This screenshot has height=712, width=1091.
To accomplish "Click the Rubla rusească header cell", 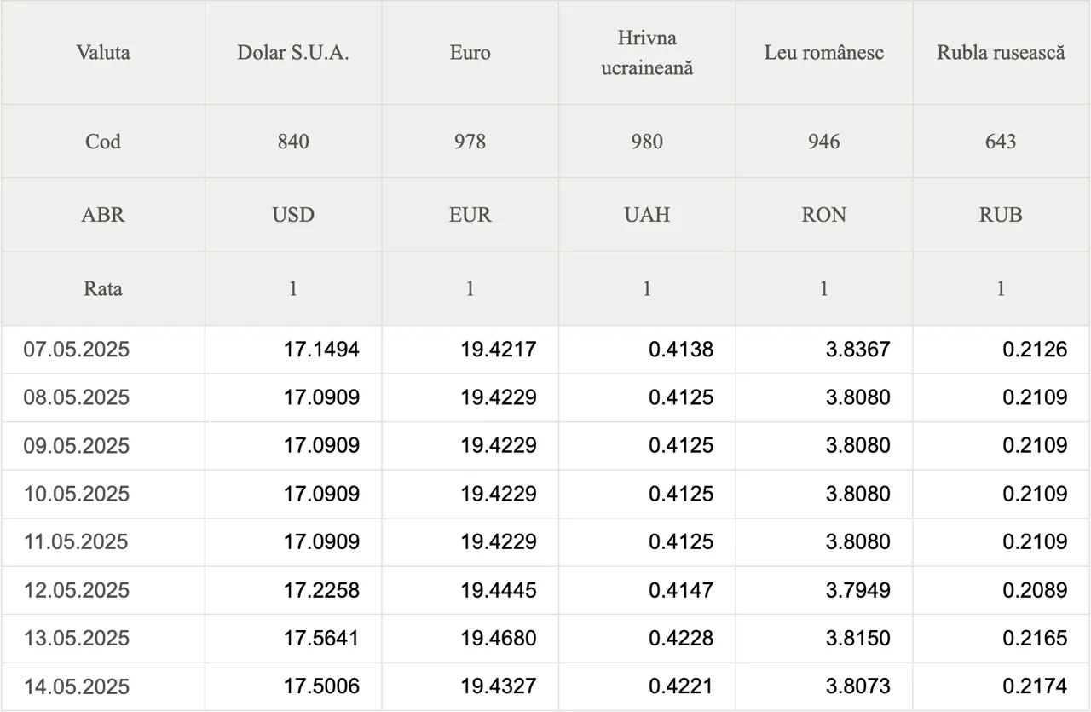I will click(x=1002, y=53).
